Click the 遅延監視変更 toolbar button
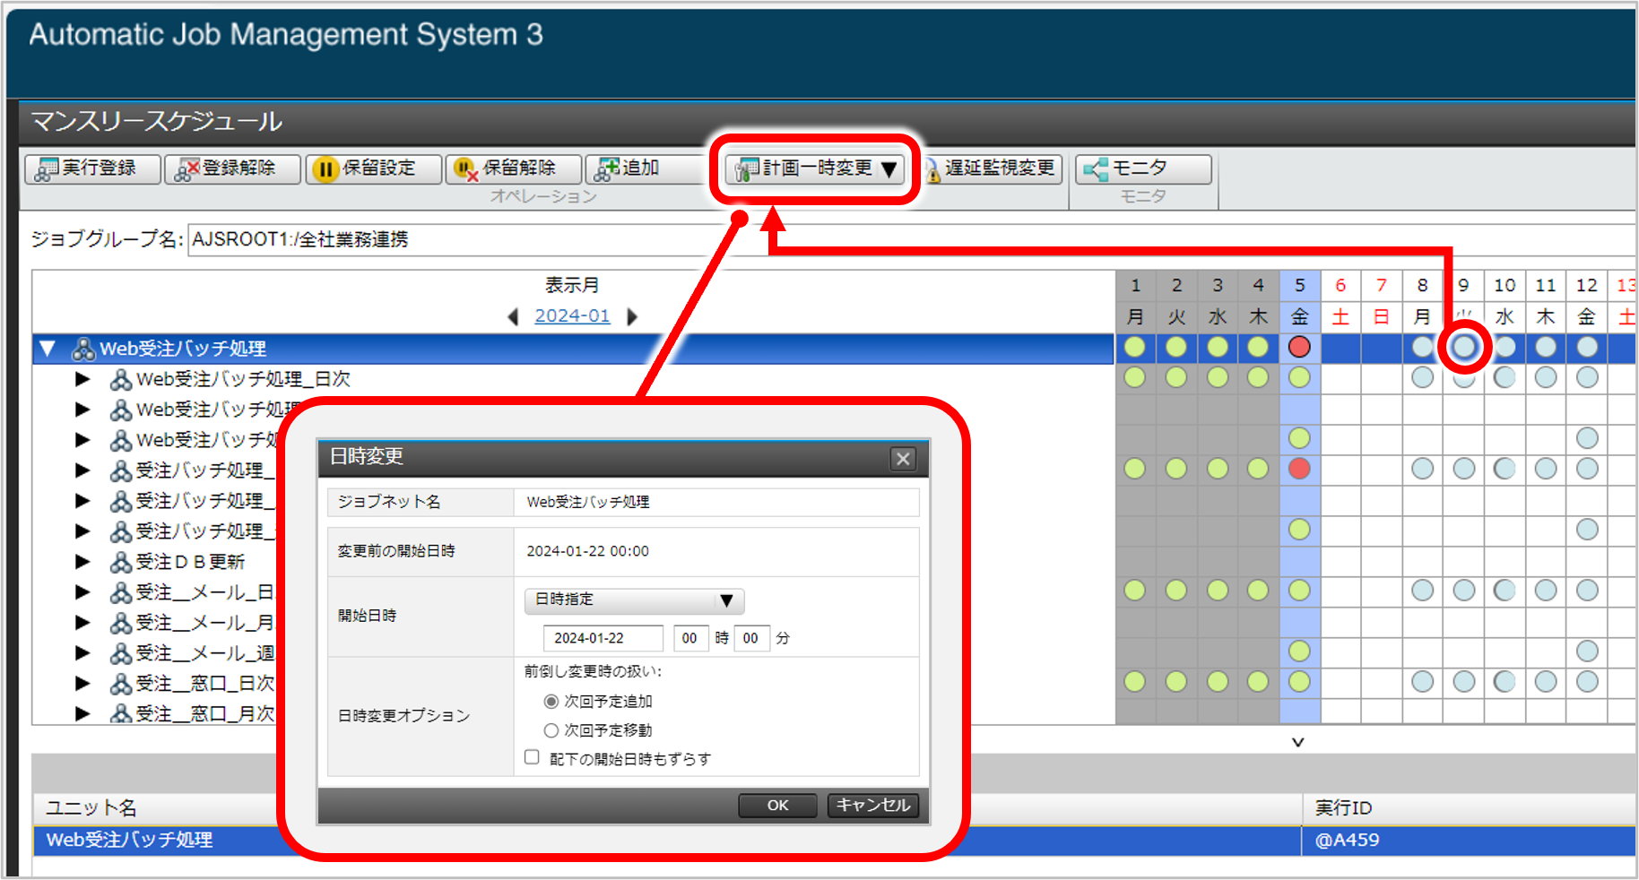Image resolution: width=1639 pixels, height=880 pixels. (x=992, y=168)
